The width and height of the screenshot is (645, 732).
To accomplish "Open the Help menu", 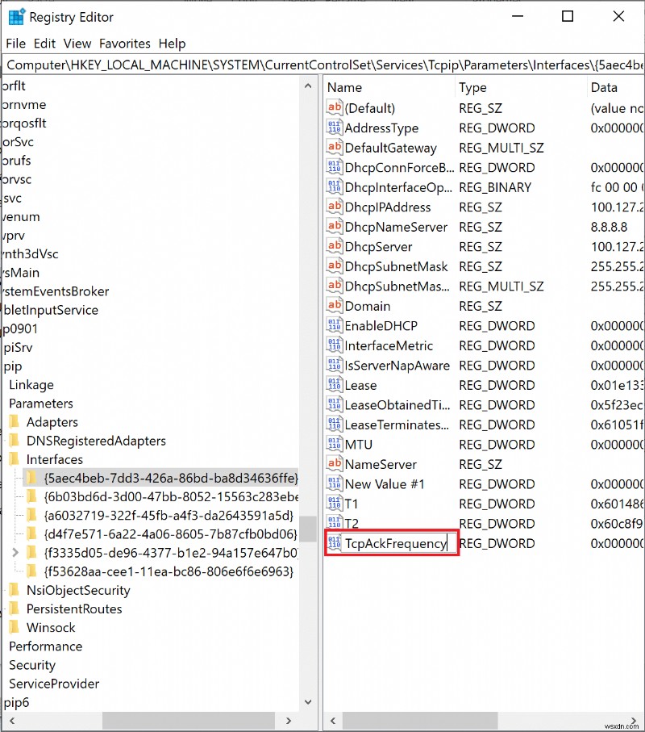I will tap(172, 44).
